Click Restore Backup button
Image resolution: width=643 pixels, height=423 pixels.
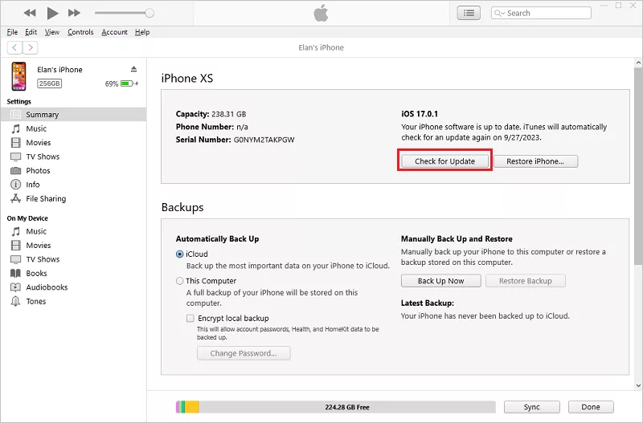coord(526,281)
